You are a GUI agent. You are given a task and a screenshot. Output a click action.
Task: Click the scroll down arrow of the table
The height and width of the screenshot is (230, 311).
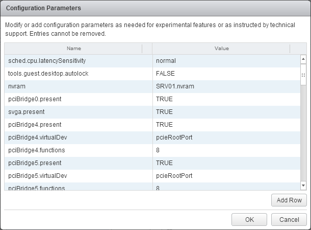[x=303, y=185]
